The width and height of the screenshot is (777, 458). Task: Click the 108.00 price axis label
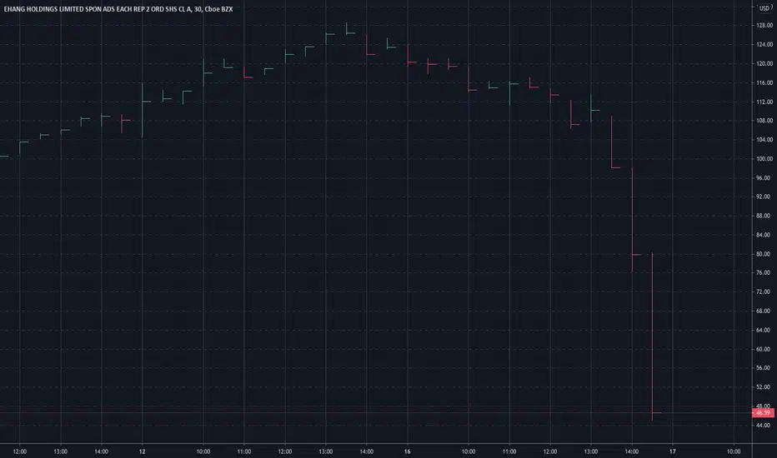coord(764,120)
